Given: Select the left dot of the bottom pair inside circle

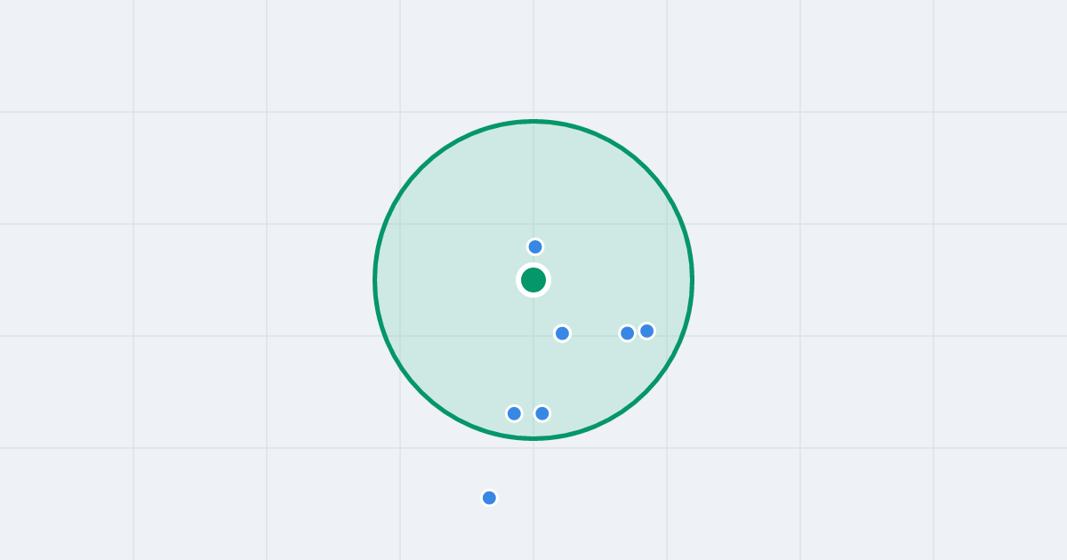Looking at the screenshot, I should click(514, 413).
